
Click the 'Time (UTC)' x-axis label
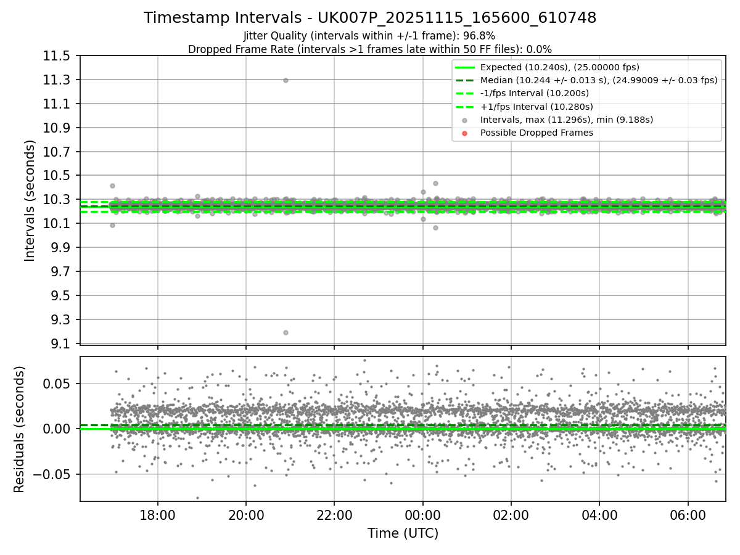pos(403,533)
